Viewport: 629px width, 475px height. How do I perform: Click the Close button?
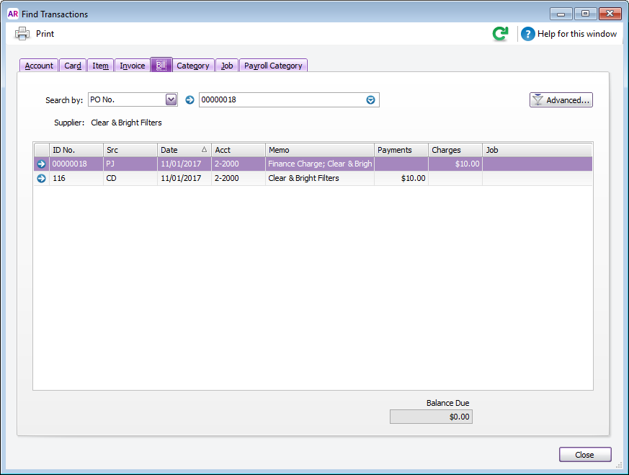(x=585, y=455)
